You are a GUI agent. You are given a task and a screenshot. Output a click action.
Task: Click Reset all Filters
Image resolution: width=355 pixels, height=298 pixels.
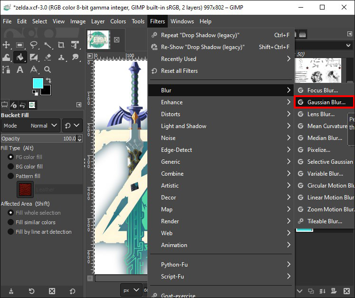click(x=179, y=71)
